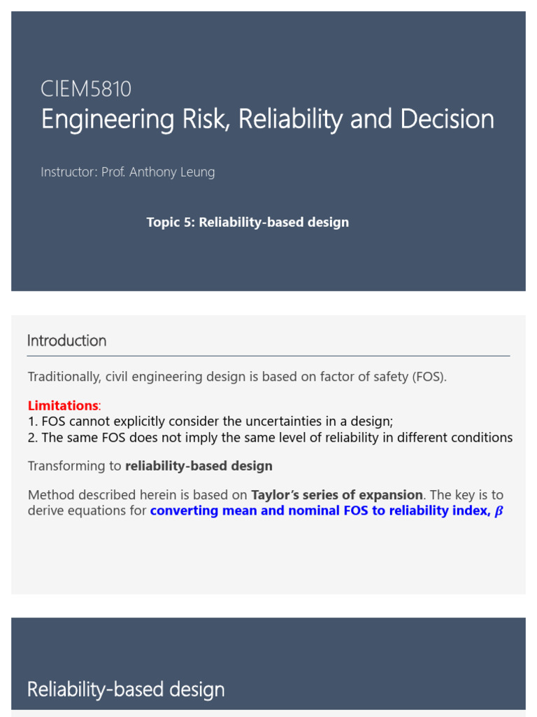Screen dimensions: 537x717
Task: Click the Introduction slide heading
Action: click(66, 341)
